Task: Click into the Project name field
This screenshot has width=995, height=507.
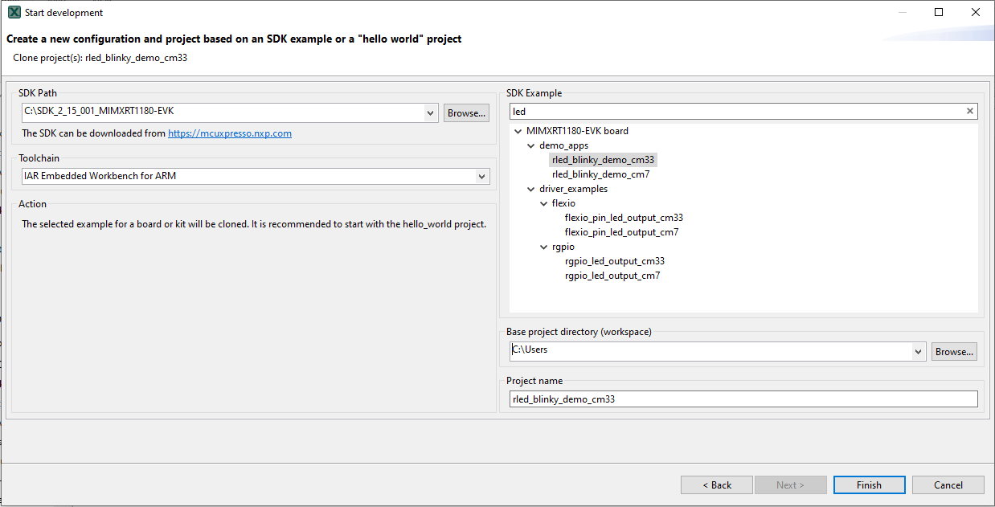Action: pos(743,399)
